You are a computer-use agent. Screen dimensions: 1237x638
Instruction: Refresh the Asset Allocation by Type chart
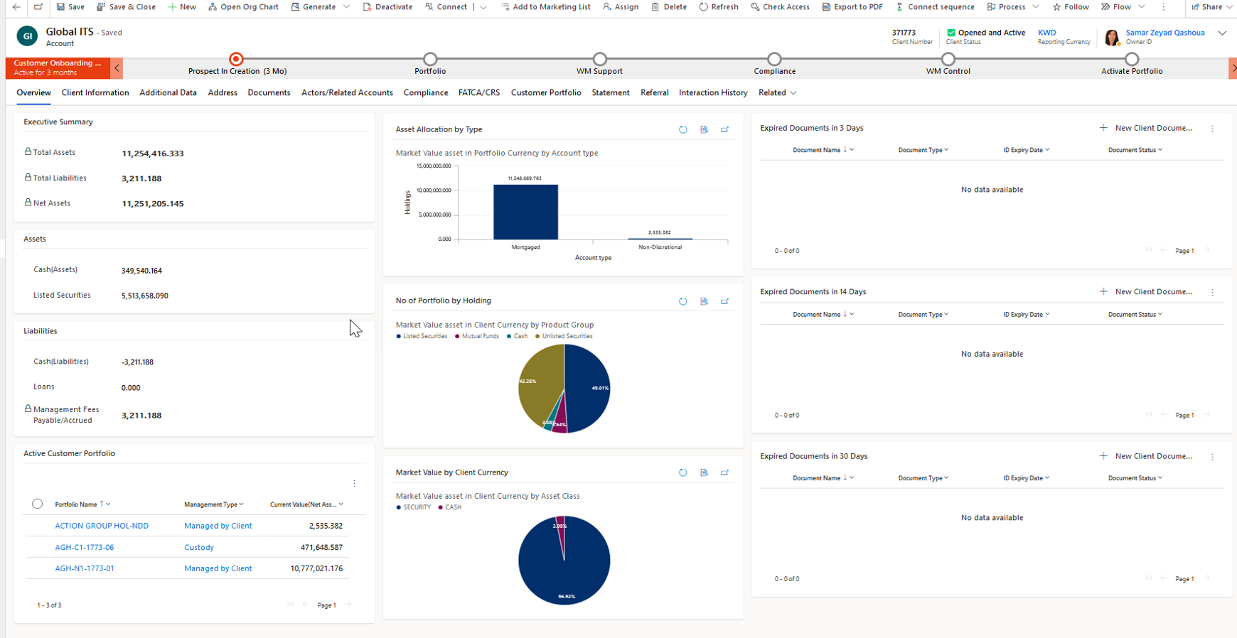[x=682, y=130]
